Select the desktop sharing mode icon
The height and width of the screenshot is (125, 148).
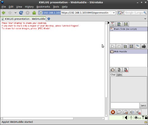click(126, 24)
